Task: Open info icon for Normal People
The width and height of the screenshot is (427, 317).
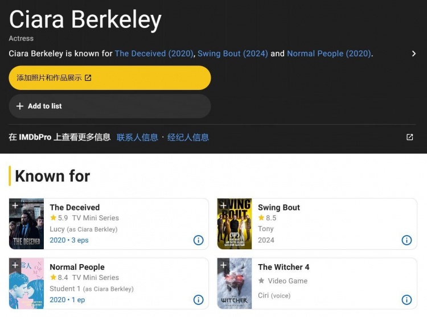Action: [x=198, y=299]
